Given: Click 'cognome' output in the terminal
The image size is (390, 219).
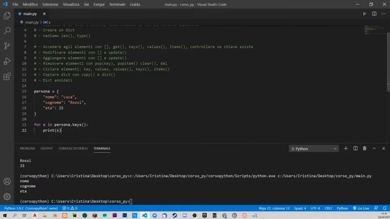Looking at the screenshot, I should point(27,186).
